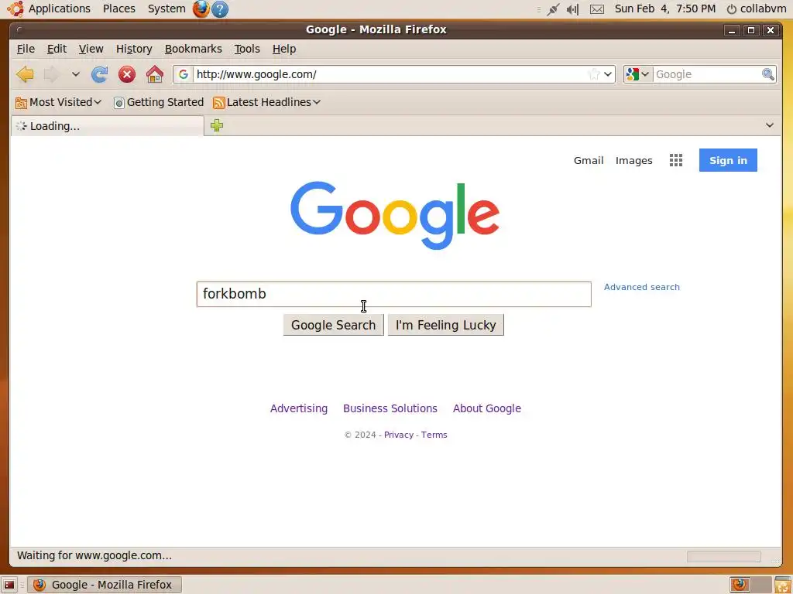Screen dimensions: 793x594
Task: Open the mail envelope indicator
Action: tap(597, 9)
